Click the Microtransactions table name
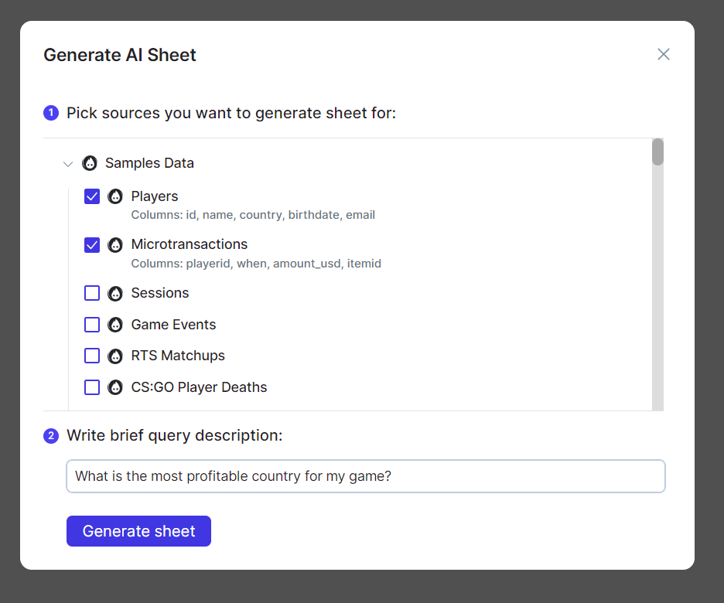Screen dimensions: 724x603 (x=190, y=244)
